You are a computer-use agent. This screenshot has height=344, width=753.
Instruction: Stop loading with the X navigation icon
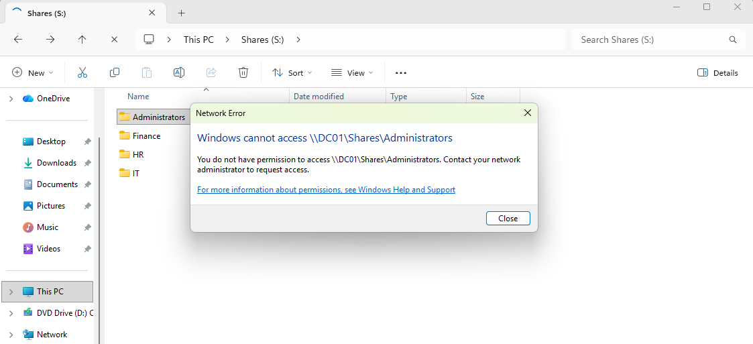click(115, 40)
